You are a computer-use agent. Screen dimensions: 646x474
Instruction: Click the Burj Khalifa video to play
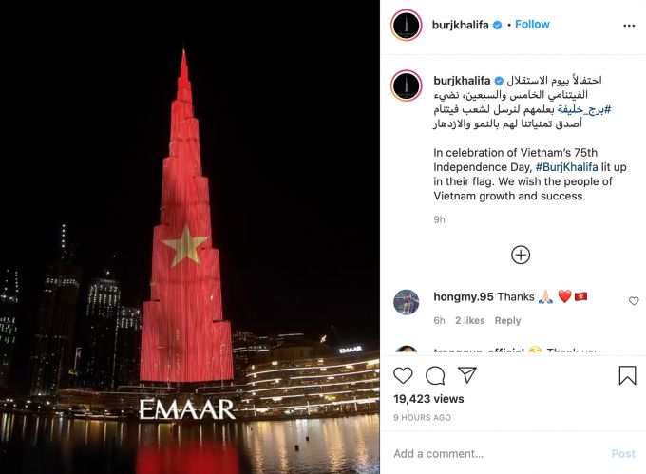click(x=189, y=237)
